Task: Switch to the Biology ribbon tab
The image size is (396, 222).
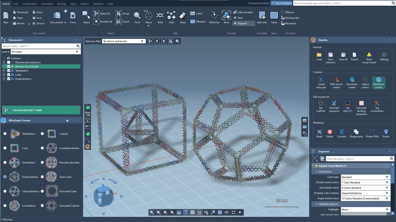Action: tap(61, 4)
